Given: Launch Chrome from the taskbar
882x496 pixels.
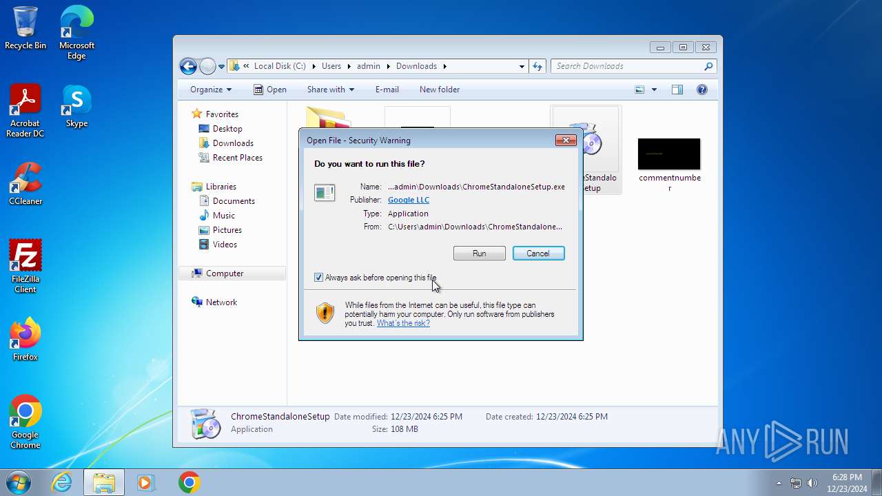Looking at the screenshot, I should coord(189,482).
